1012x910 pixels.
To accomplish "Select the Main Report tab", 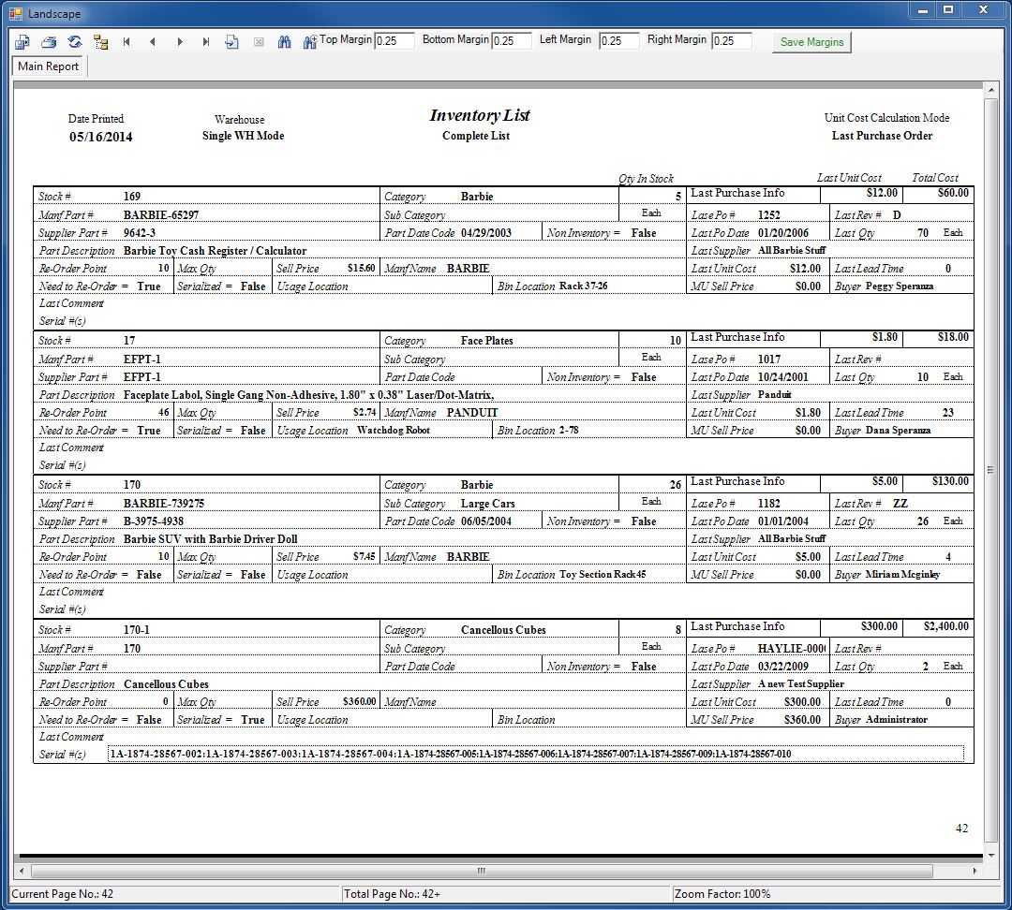I will [x=49, y=66].
